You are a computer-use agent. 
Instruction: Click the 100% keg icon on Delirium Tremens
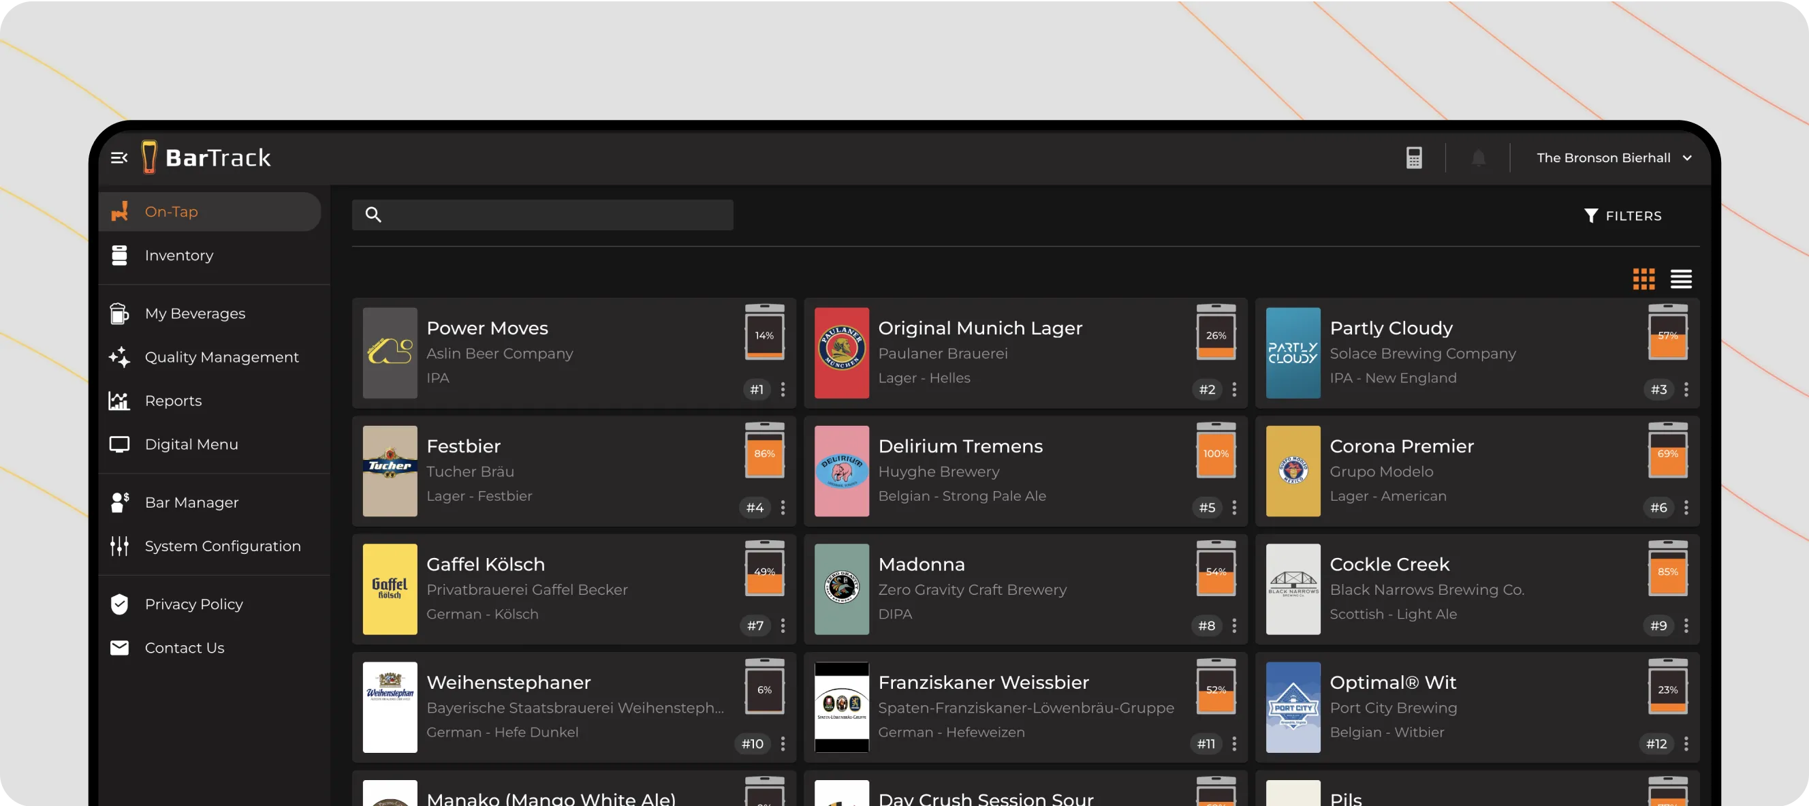coord(1216,450)
